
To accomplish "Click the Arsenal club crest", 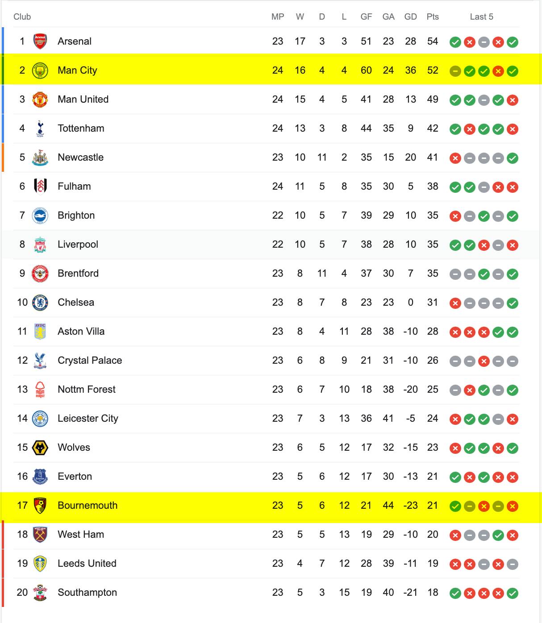I will coord(40,42).
